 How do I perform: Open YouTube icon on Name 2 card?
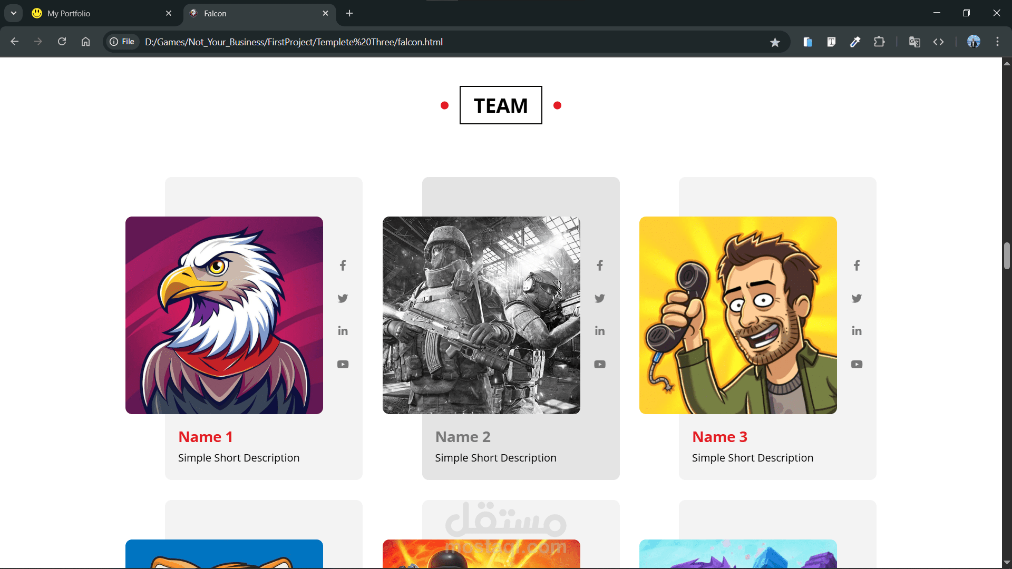[x=600, y=364]
